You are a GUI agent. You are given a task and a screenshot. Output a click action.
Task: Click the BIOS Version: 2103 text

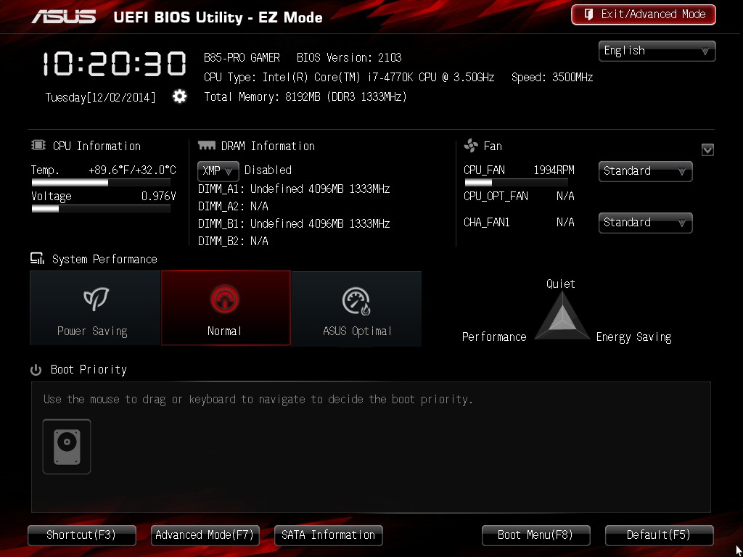[349, 58]
